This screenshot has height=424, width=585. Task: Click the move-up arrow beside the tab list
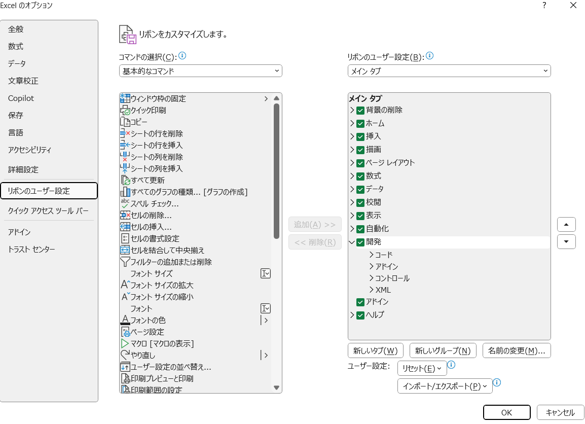tap(566, 224)
